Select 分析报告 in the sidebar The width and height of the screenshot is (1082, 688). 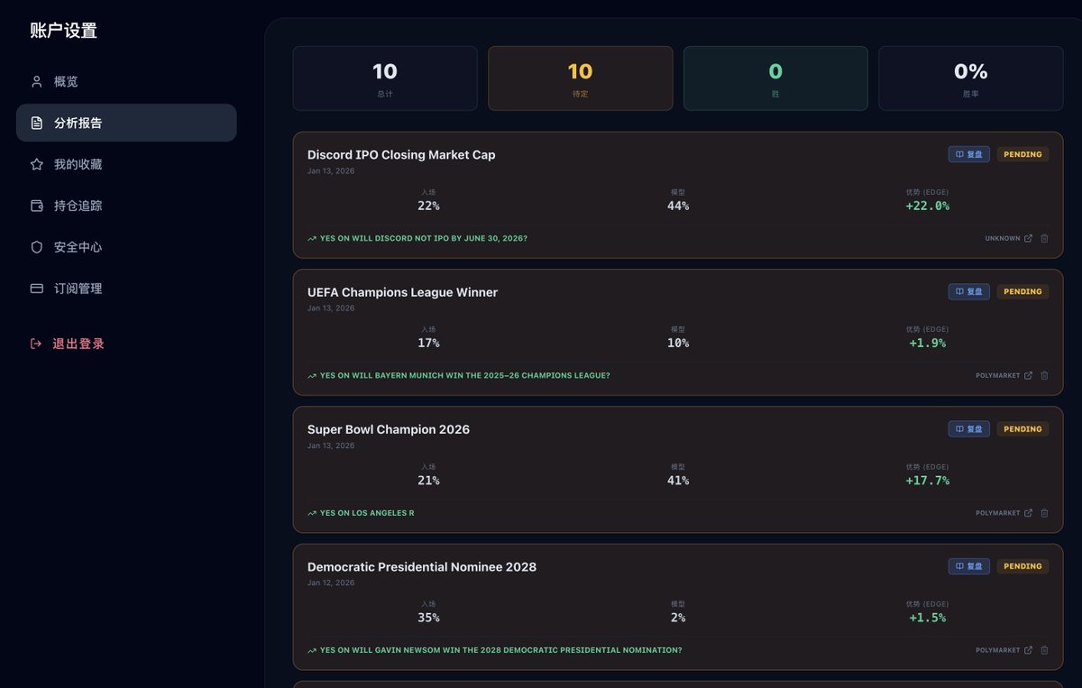(126, 123)
